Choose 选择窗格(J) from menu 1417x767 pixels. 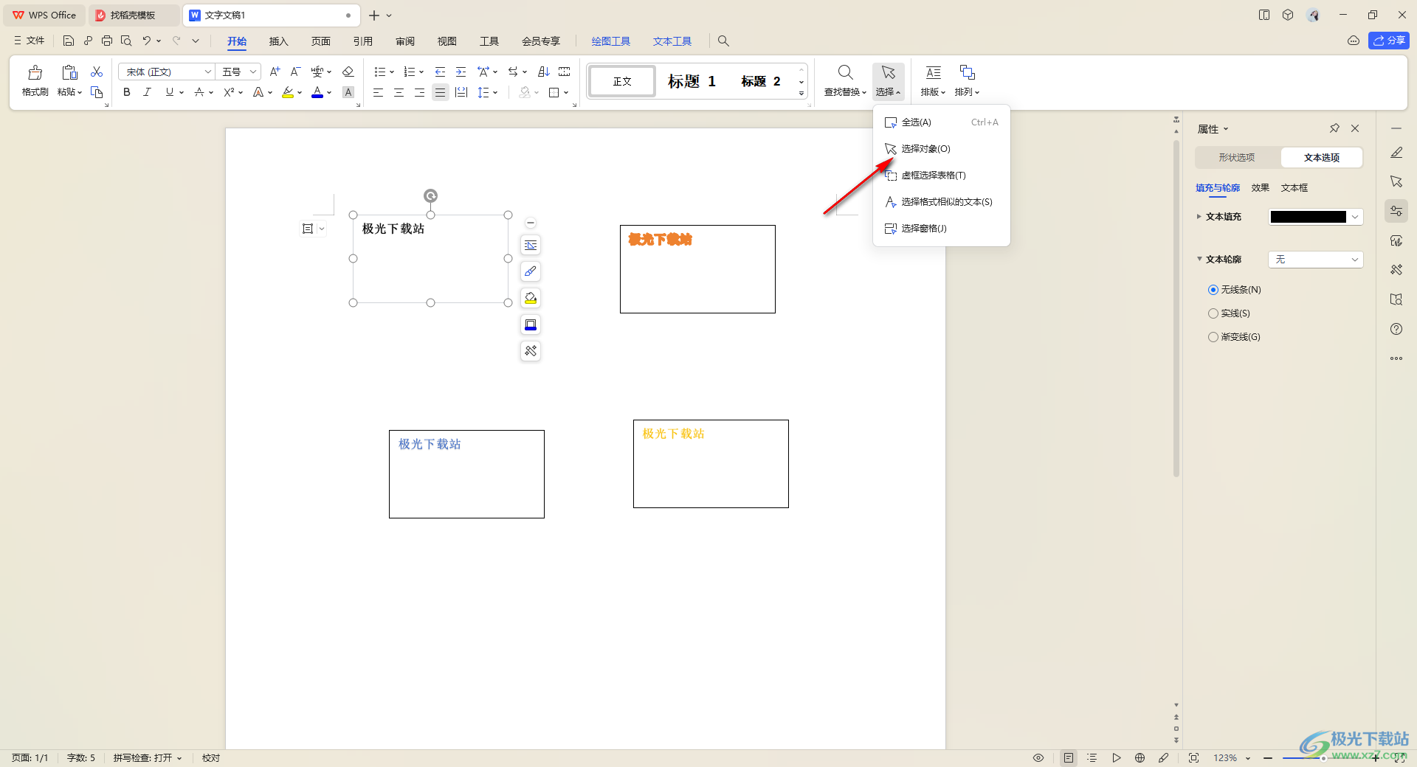(941, 229)
